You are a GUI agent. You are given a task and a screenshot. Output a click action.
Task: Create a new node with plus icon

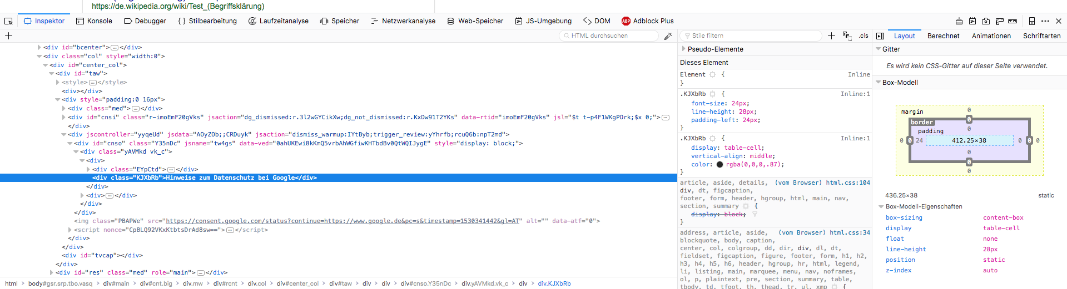point(8,36)
